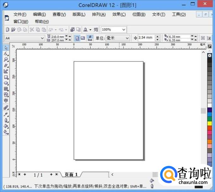Click the nudge offset 2.54 mm field
Image resolution: width=215 pixels, height=192 pixels.
click(x=146, y=38)
